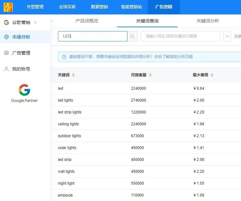Sort by 月搜索量 column arrows
Image resolution: width=241 pixels, height=201 pixels.
point(150,75)
